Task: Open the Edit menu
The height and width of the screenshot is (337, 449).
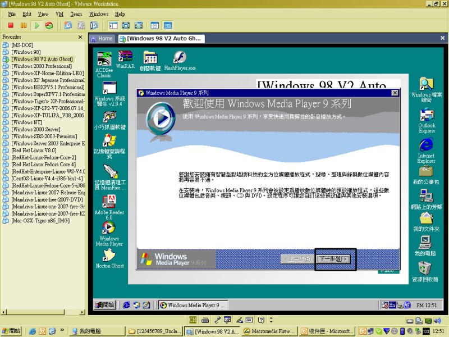Action: click(27, 13)
